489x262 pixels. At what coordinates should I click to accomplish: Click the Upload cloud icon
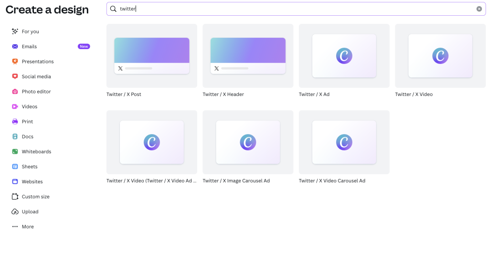[x=15, y=211]
